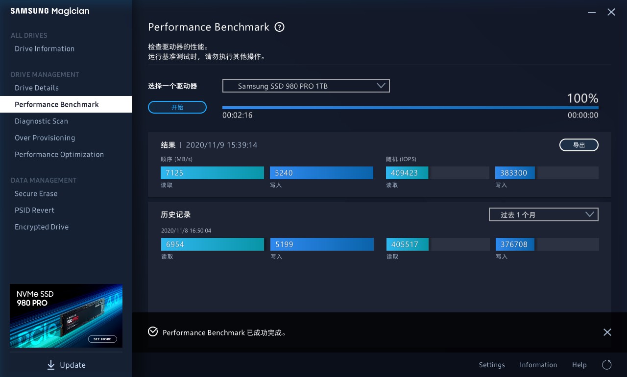This screenshot has height=377, width=627.
Task: Click the NVMe SSD 980 PRO banner
Action: pyautogui.click(x=66, y=316)
